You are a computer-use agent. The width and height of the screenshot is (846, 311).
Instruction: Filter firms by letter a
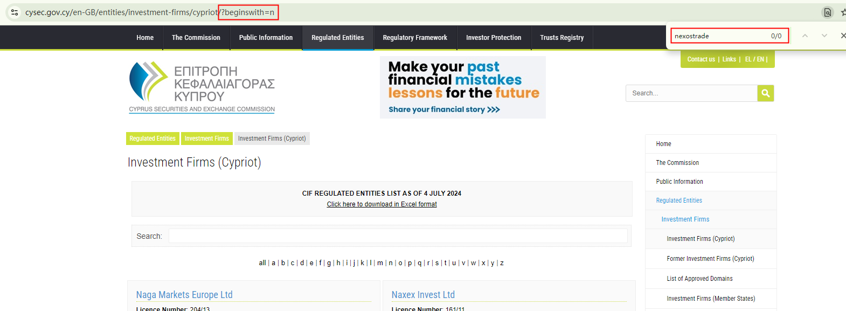coord(273,263)
